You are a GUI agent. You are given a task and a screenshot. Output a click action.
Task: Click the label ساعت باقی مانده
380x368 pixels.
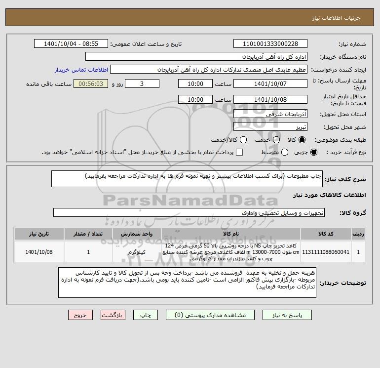click(x=49, y=84)
